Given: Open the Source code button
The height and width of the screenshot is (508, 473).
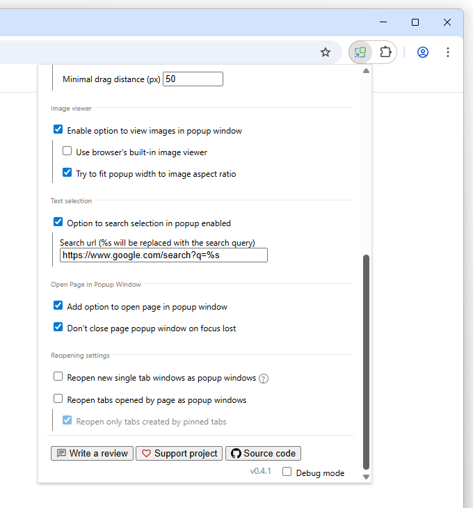Looking at the screenshot, I should (x=263, y=453).
